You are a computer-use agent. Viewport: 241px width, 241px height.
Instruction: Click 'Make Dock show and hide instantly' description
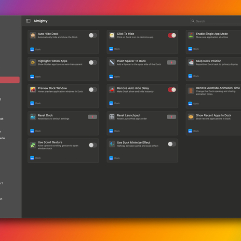click(x=135, y=92)
